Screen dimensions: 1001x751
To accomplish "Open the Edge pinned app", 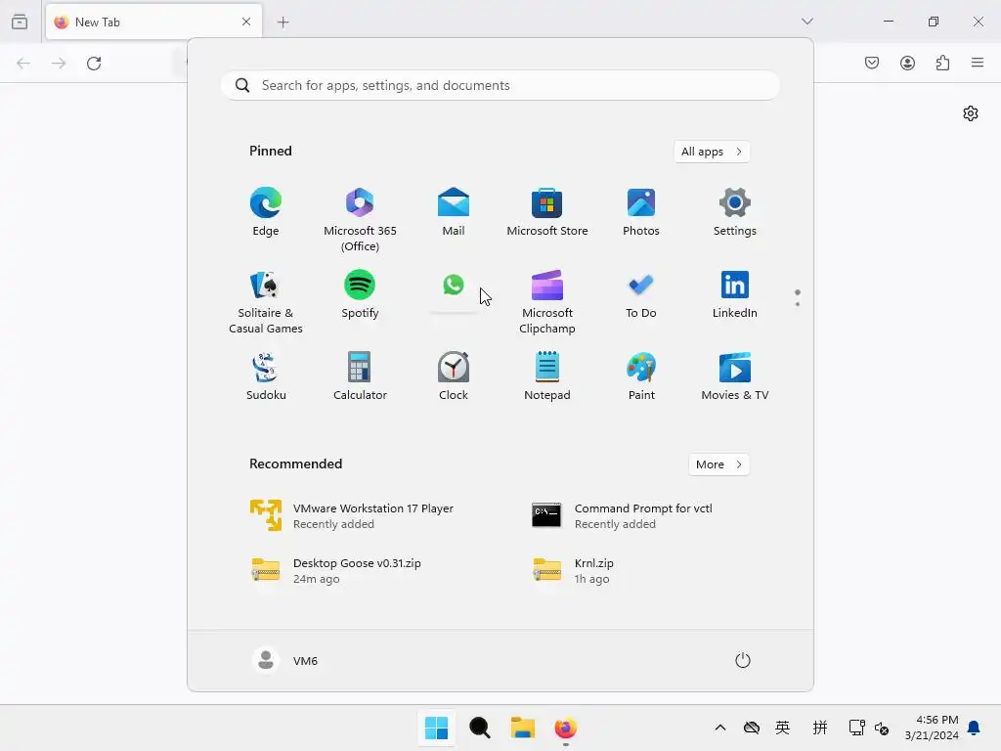I will [266, 212].
